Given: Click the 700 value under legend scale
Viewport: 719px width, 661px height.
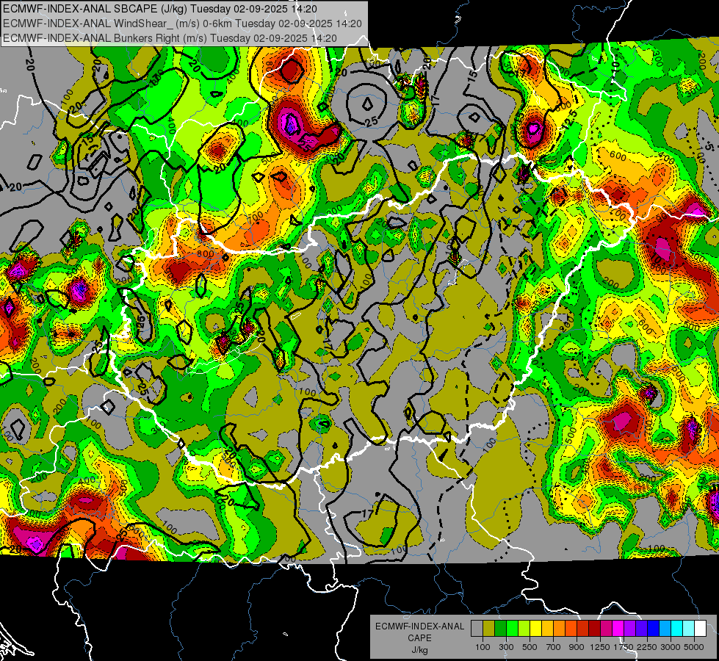Looking at the screenshot, I should coord(554,647).
